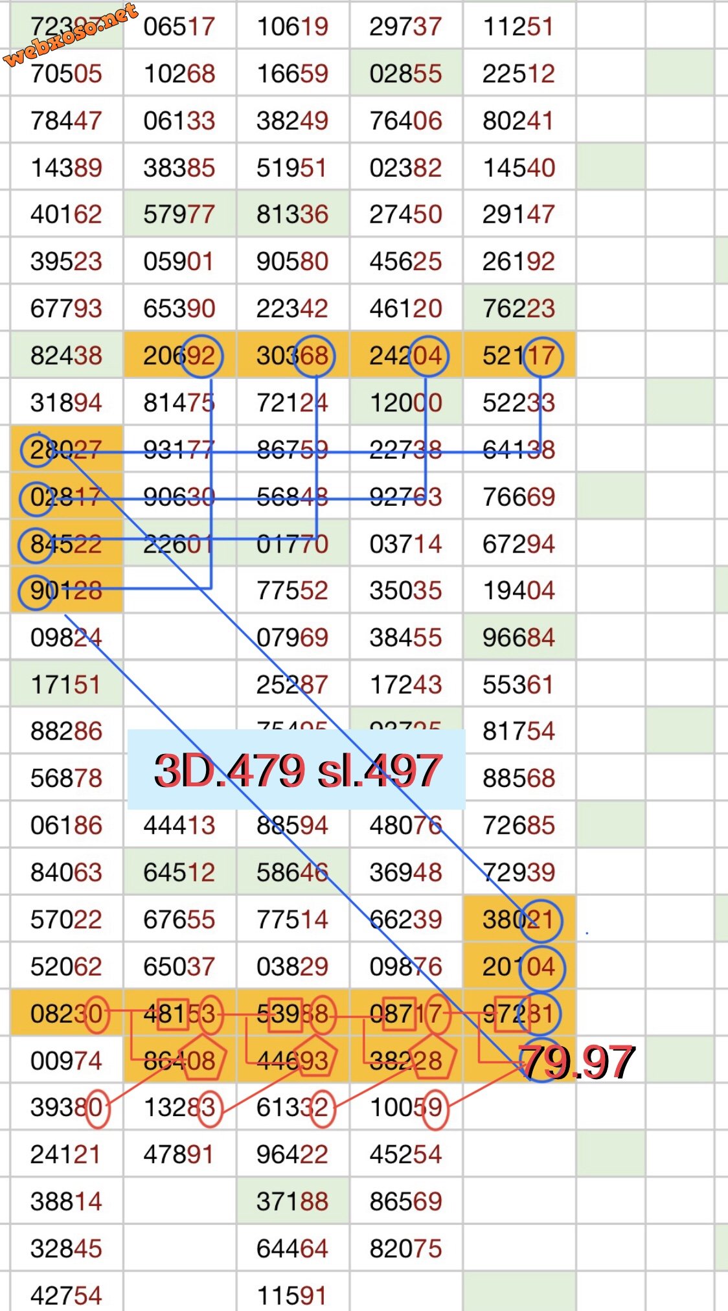The image size is (728, 1311).
Task: Click cell showing 40162
Action: (67, 214)
